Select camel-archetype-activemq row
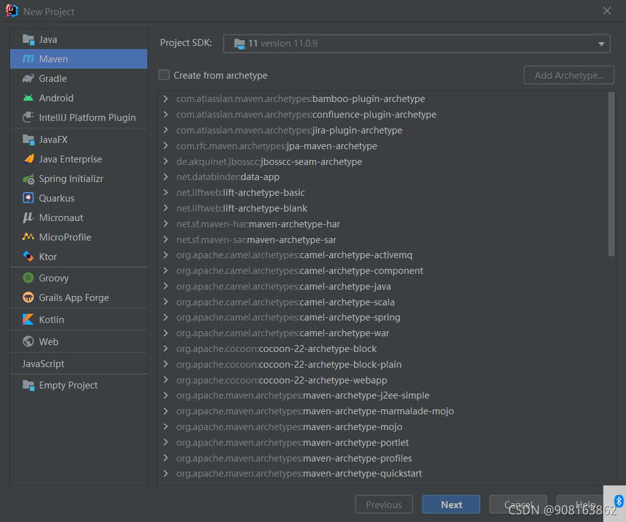 point(382,255)
